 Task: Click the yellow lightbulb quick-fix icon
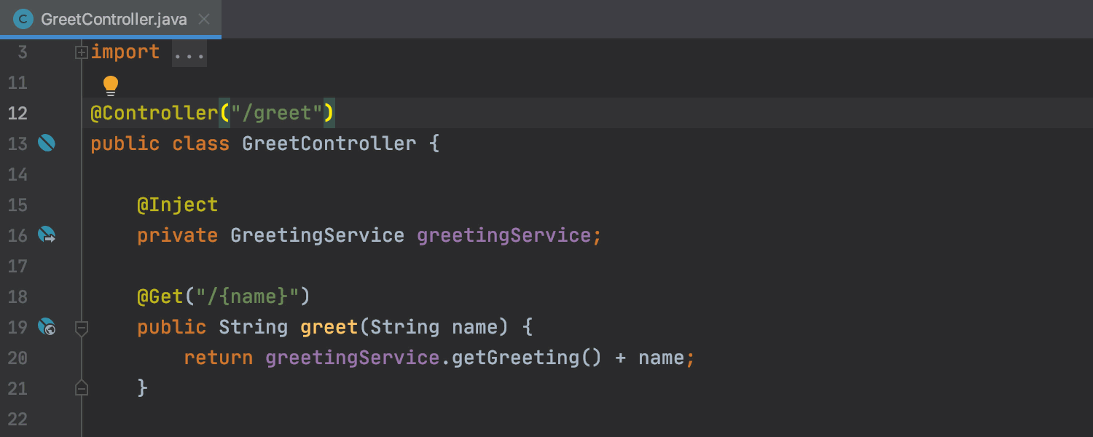coord(111,85)
